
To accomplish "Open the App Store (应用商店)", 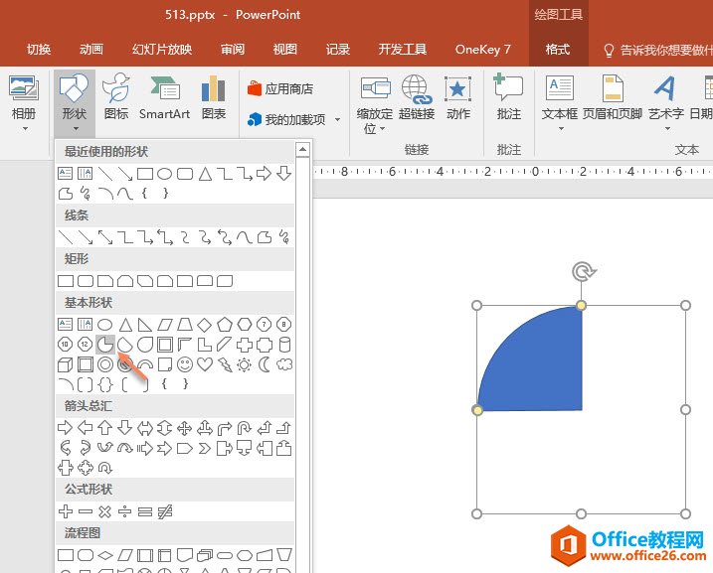I will click(x=280, y=88).
